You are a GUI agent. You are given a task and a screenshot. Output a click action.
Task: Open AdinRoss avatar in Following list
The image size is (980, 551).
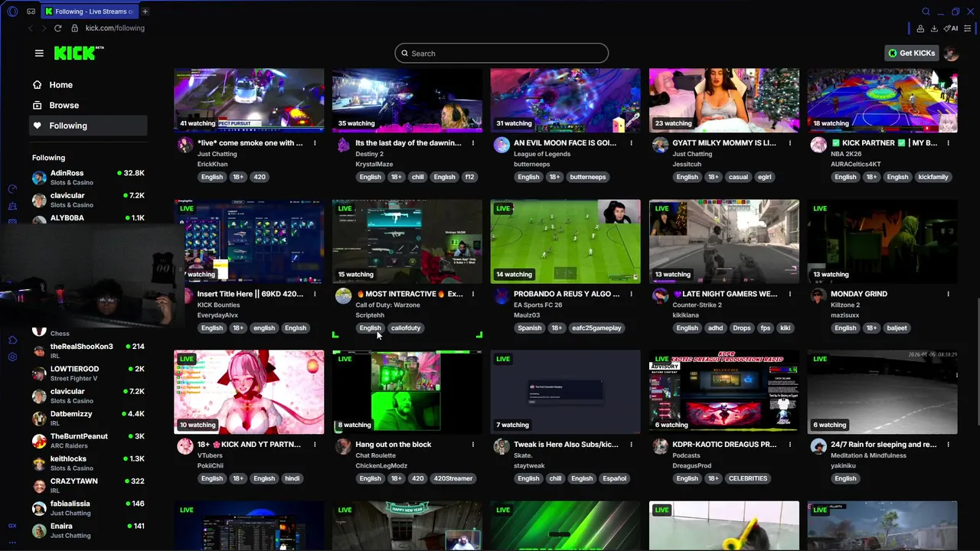[39, 178]
